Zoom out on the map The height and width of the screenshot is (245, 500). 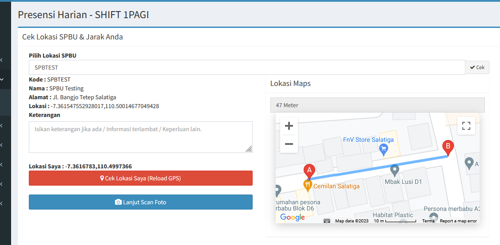tap(289, 144)
